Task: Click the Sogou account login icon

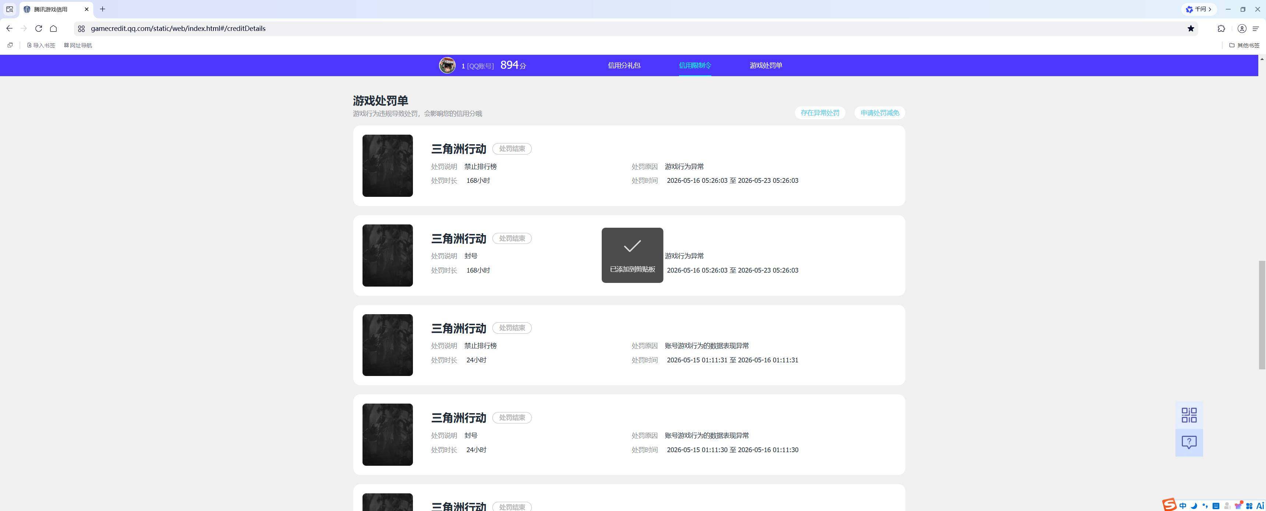Action: pyautogui.click(x=1227, y=506)
